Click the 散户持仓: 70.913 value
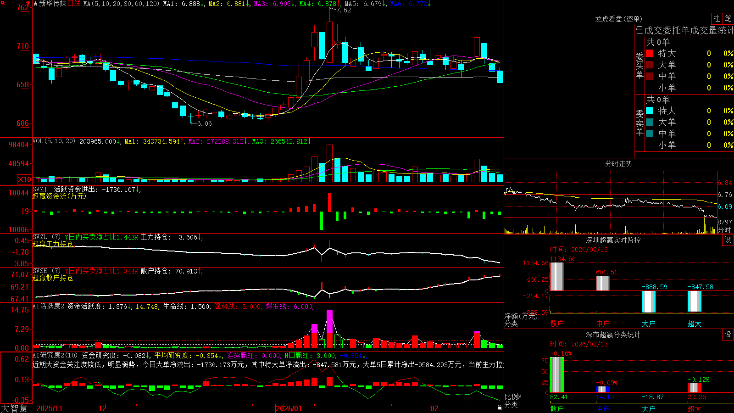This screenshot has height=413, width=734. pos(172,271)
